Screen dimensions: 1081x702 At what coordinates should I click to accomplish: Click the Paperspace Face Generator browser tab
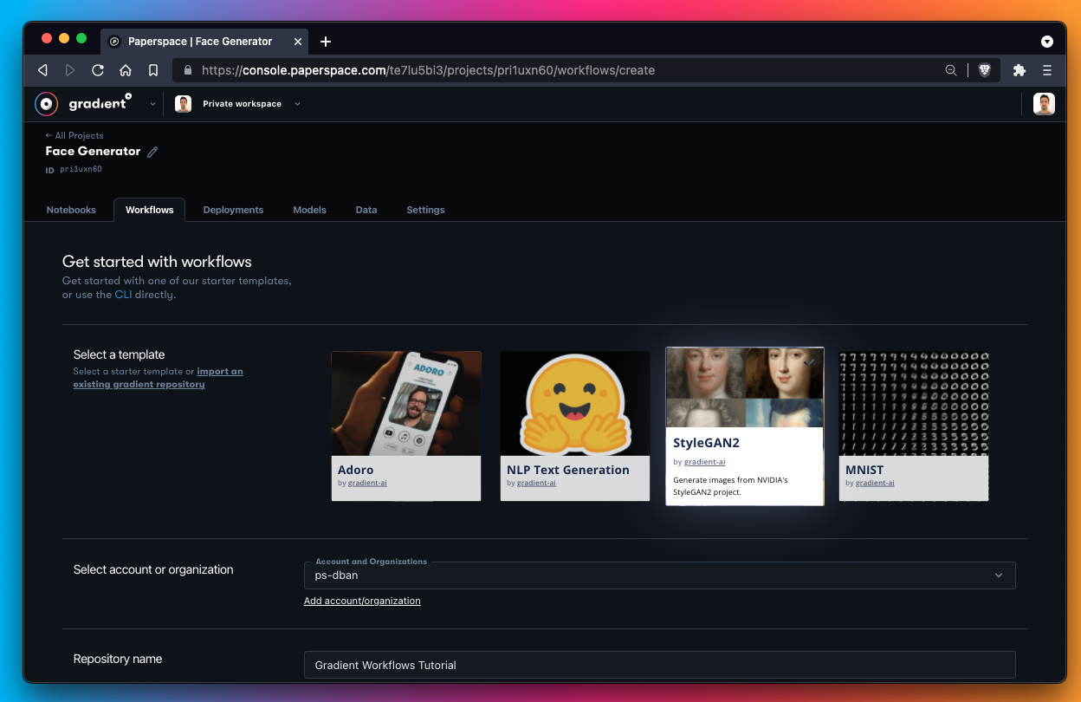pos(206,42)
